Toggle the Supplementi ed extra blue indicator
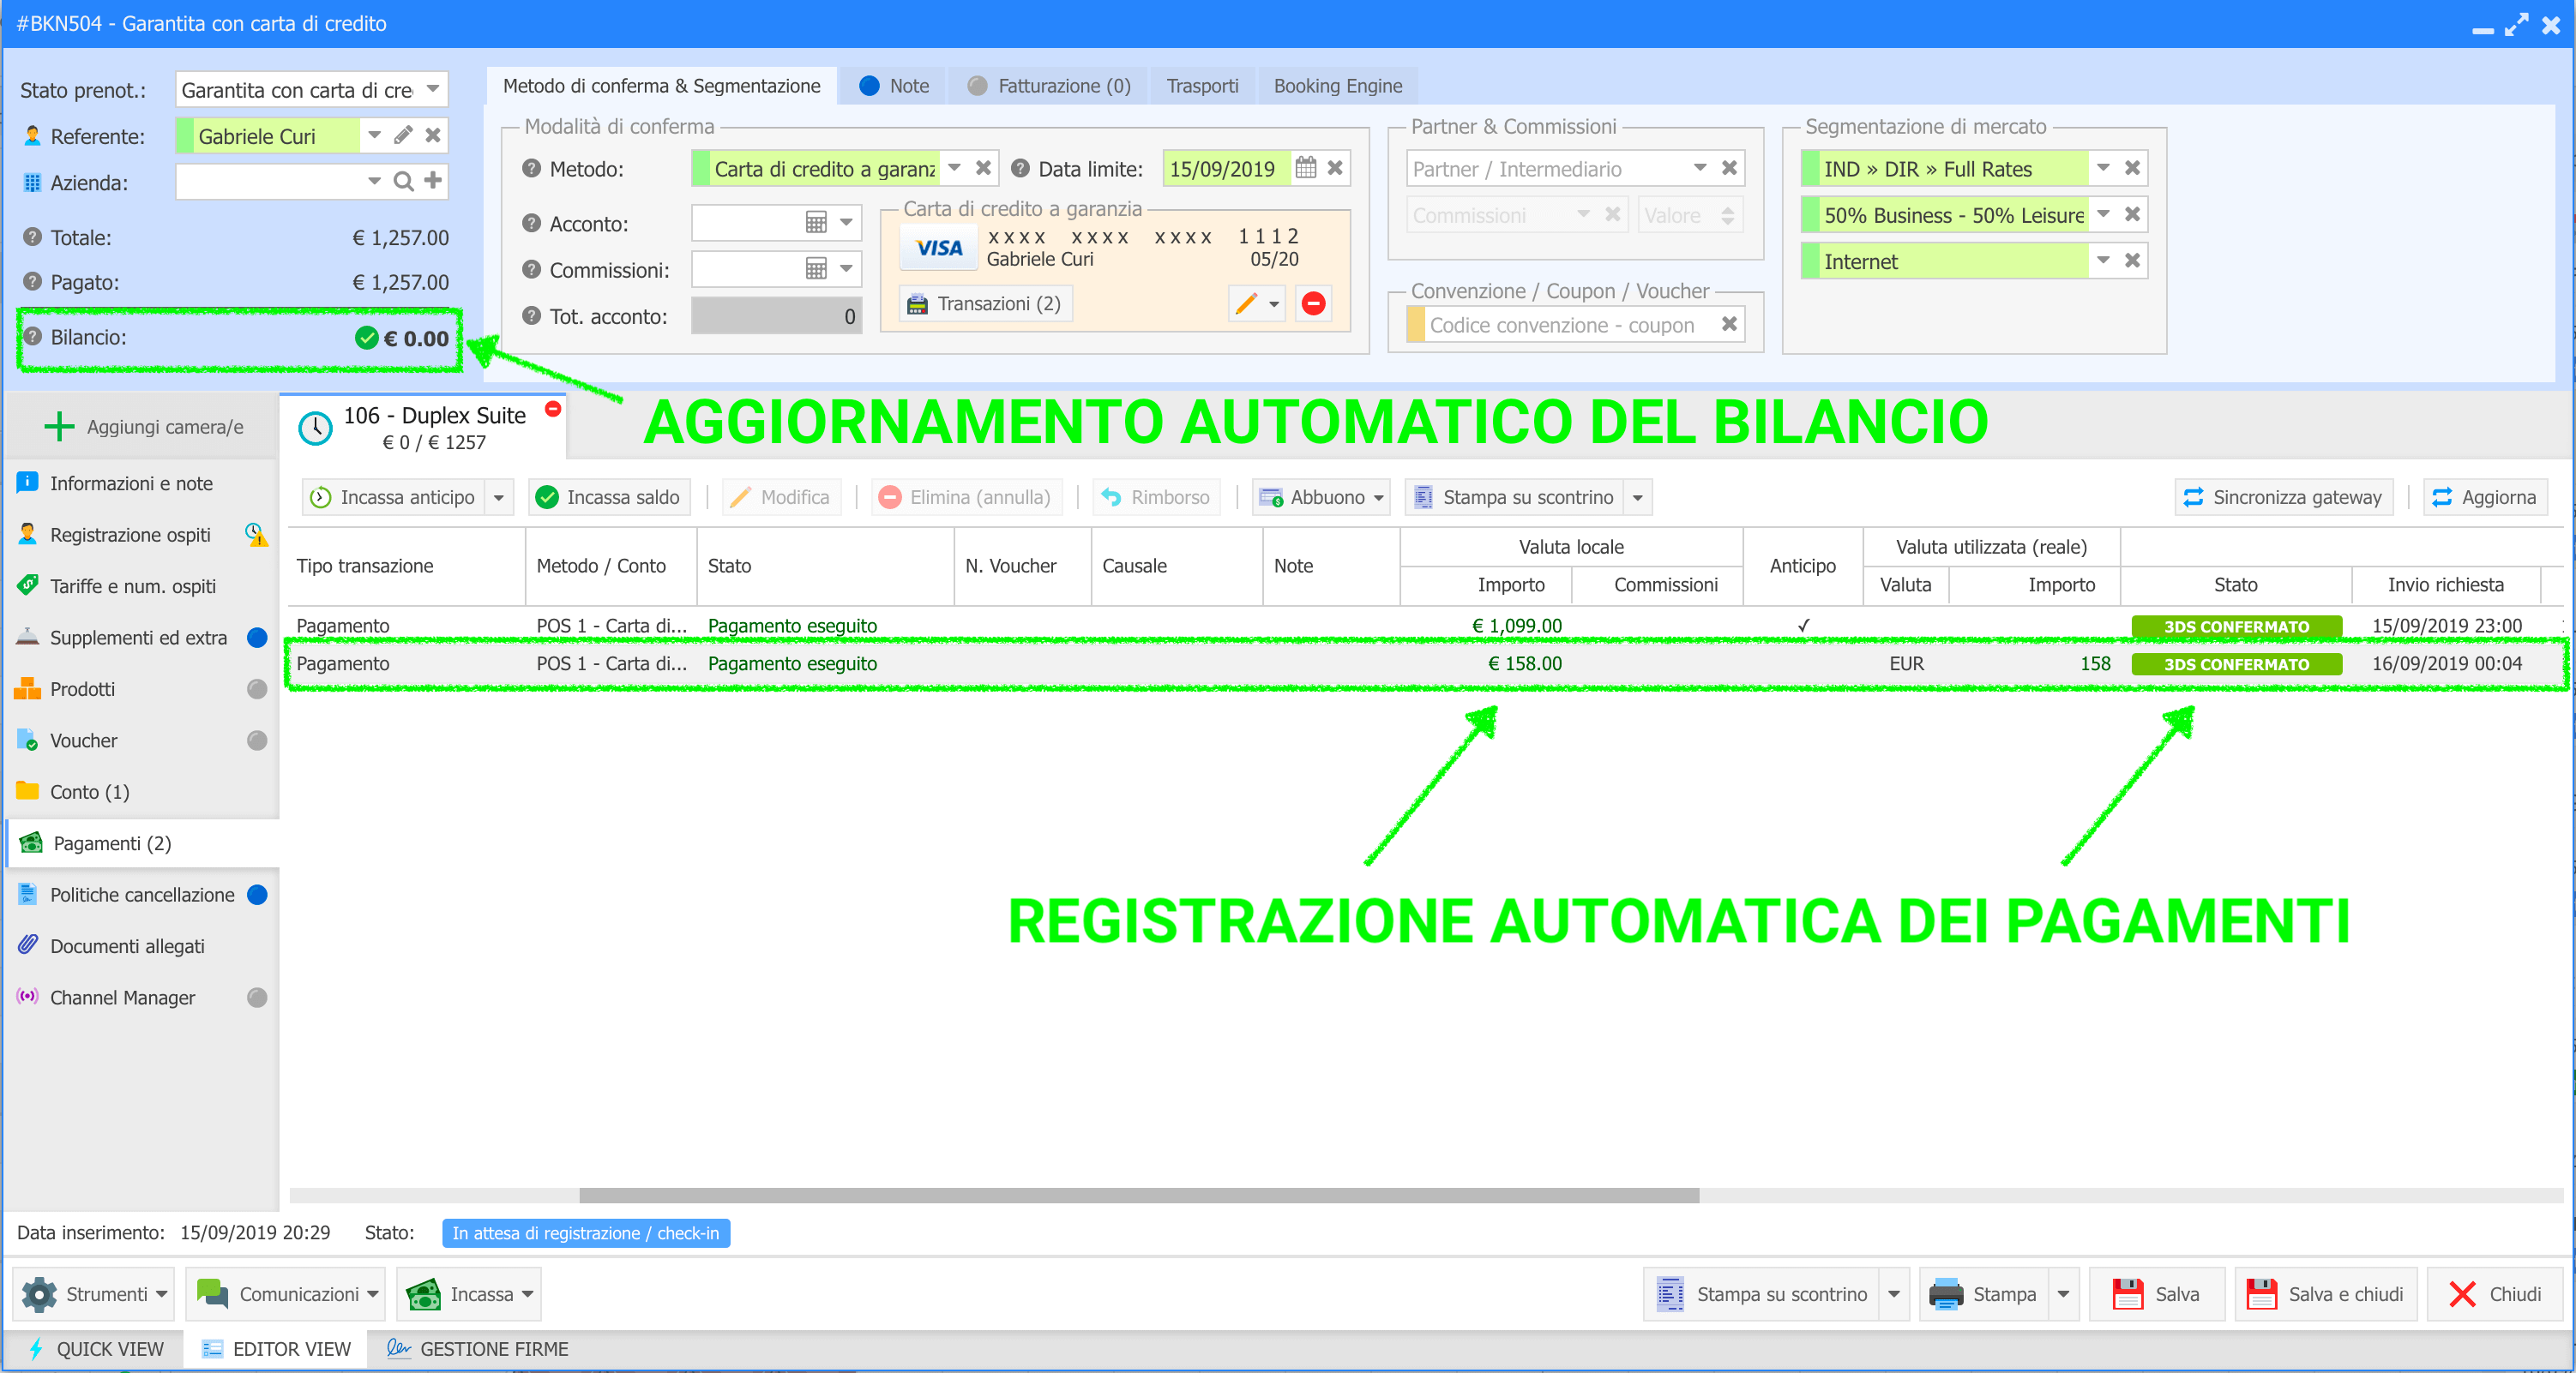The width and height of the screenshot is (2576, 1373). click(257, 638)
